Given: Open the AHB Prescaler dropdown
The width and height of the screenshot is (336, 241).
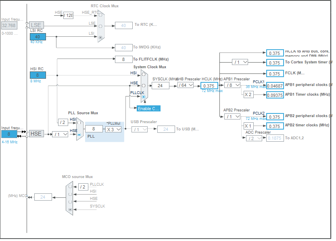Looking at the screenshot, I should [185, 85].
